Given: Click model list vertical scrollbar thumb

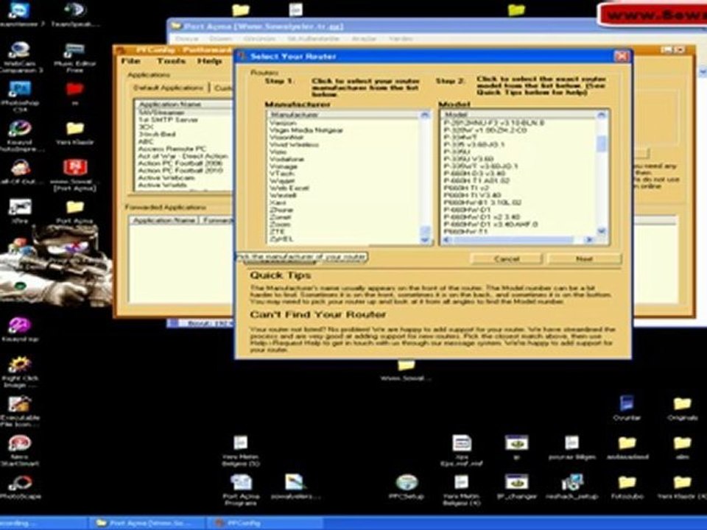Looking at the screenshot, I should pos(602,144).
